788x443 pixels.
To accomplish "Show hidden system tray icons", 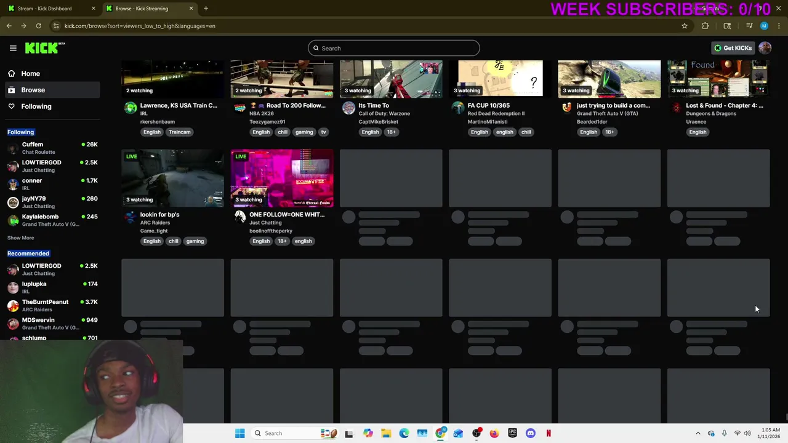I will coord(698,433).
